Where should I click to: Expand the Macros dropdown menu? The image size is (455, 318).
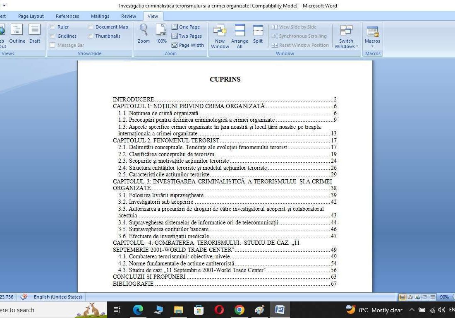(x=372, y=46)
